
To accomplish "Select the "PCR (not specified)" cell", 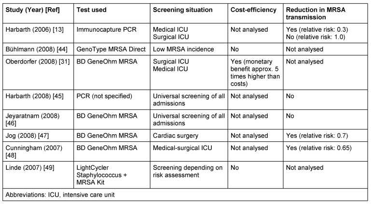I will coord(105,96).
